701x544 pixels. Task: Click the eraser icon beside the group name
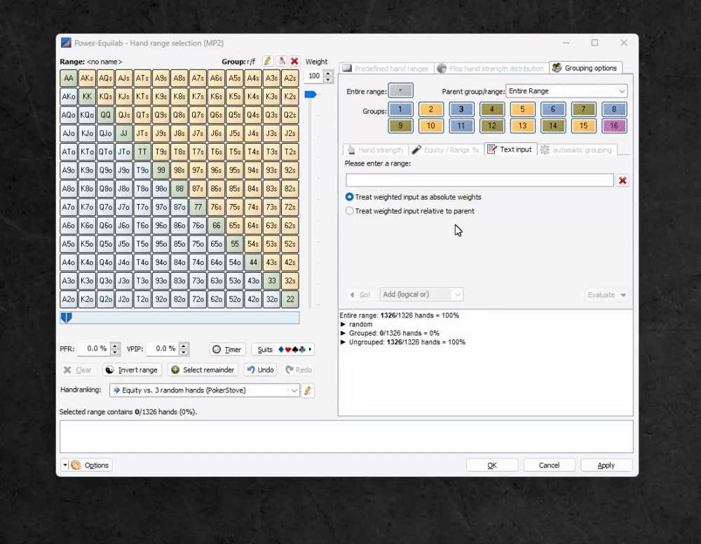281,61
